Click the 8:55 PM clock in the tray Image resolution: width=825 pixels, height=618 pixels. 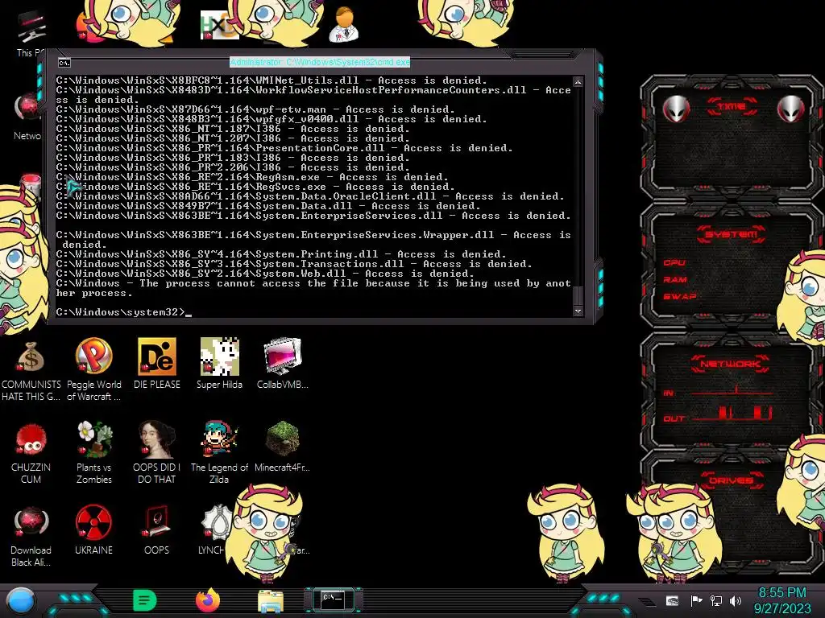pyautogui.click(x=781, y=593)
